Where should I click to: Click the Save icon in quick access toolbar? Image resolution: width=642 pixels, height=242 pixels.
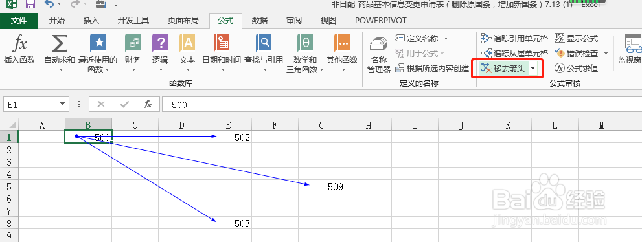30,5
